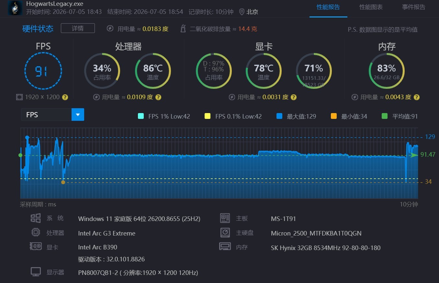Click the Intel Arc B390 graphics card name
The width and height of the screenshot is (439, 283).
(x=98, y=247)
